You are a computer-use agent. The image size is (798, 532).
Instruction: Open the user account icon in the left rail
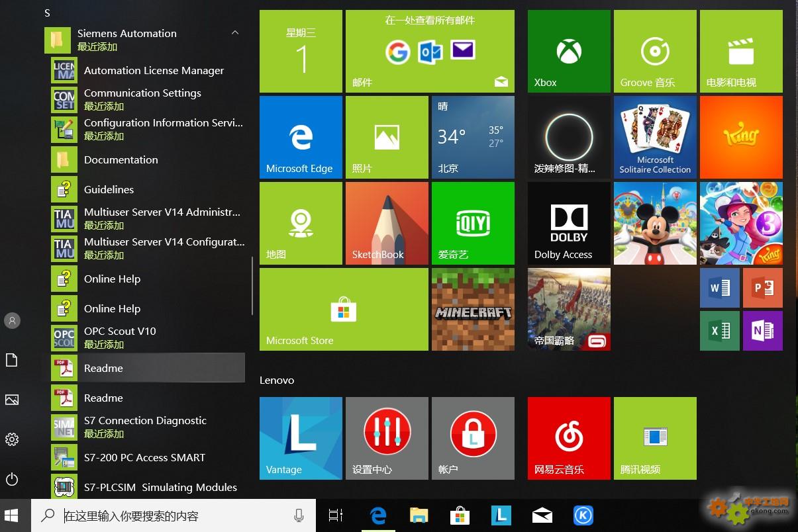pos(12,321)
